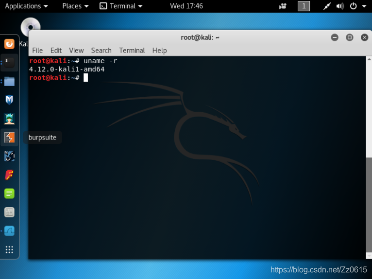Screen dimensions: 372x279
Task: Open the network connection tray icon
Action: 327,6
